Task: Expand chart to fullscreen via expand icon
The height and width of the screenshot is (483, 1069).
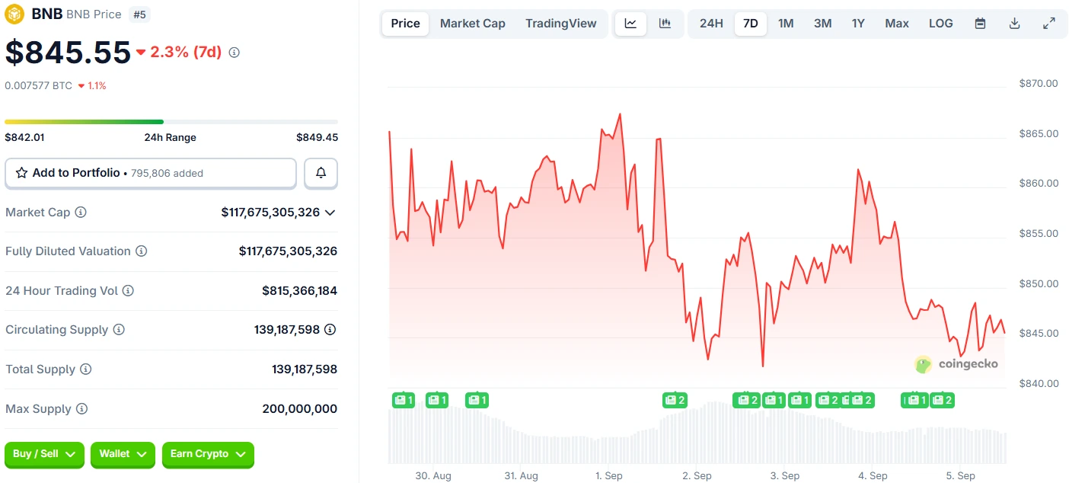Action: 1050,24
